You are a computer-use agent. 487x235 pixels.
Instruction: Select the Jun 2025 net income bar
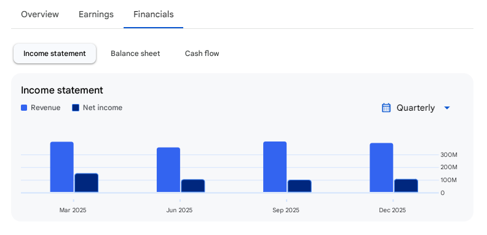click(x=193, y=186)
